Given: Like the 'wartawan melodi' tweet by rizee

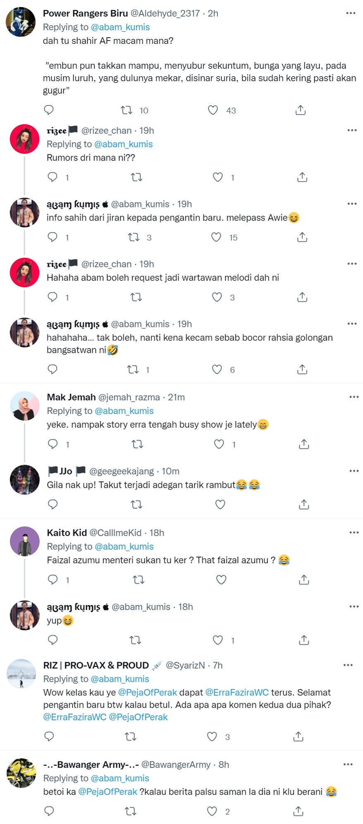Looking at the screenshot, I should pyautogui.click(x=217, y=297).
